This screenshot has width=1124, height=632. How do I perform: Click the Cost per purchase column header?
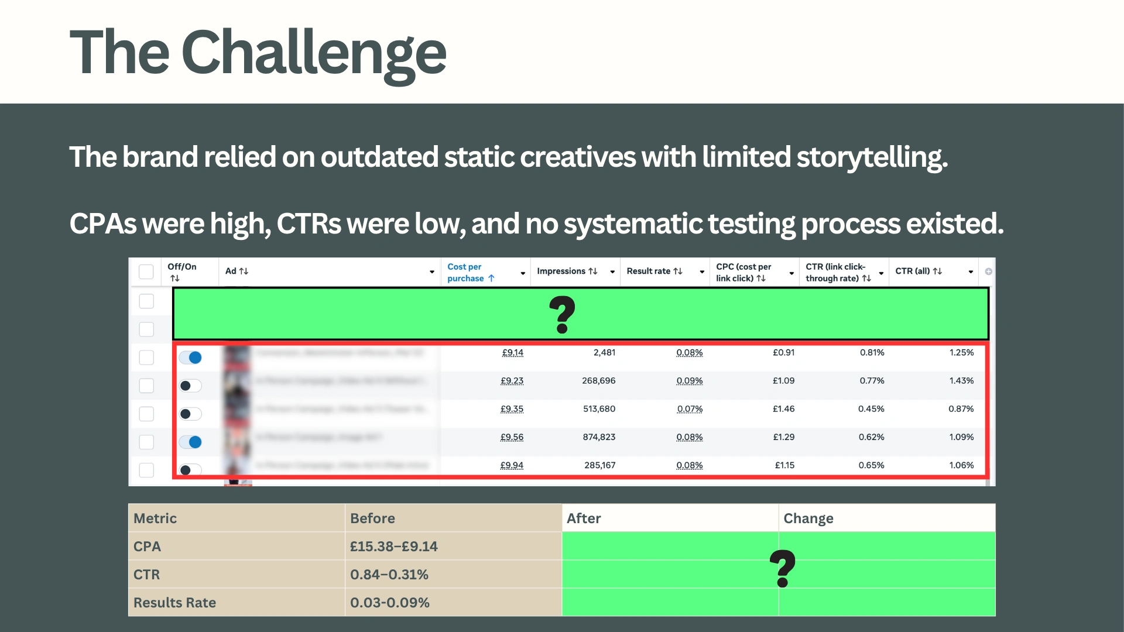tap(465, 272)
